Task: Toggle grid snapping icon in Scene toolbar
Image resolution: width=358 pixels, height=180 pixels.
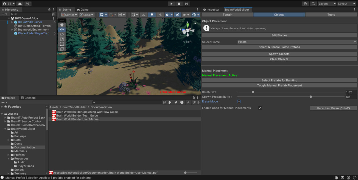Action: tap(102, 15)
